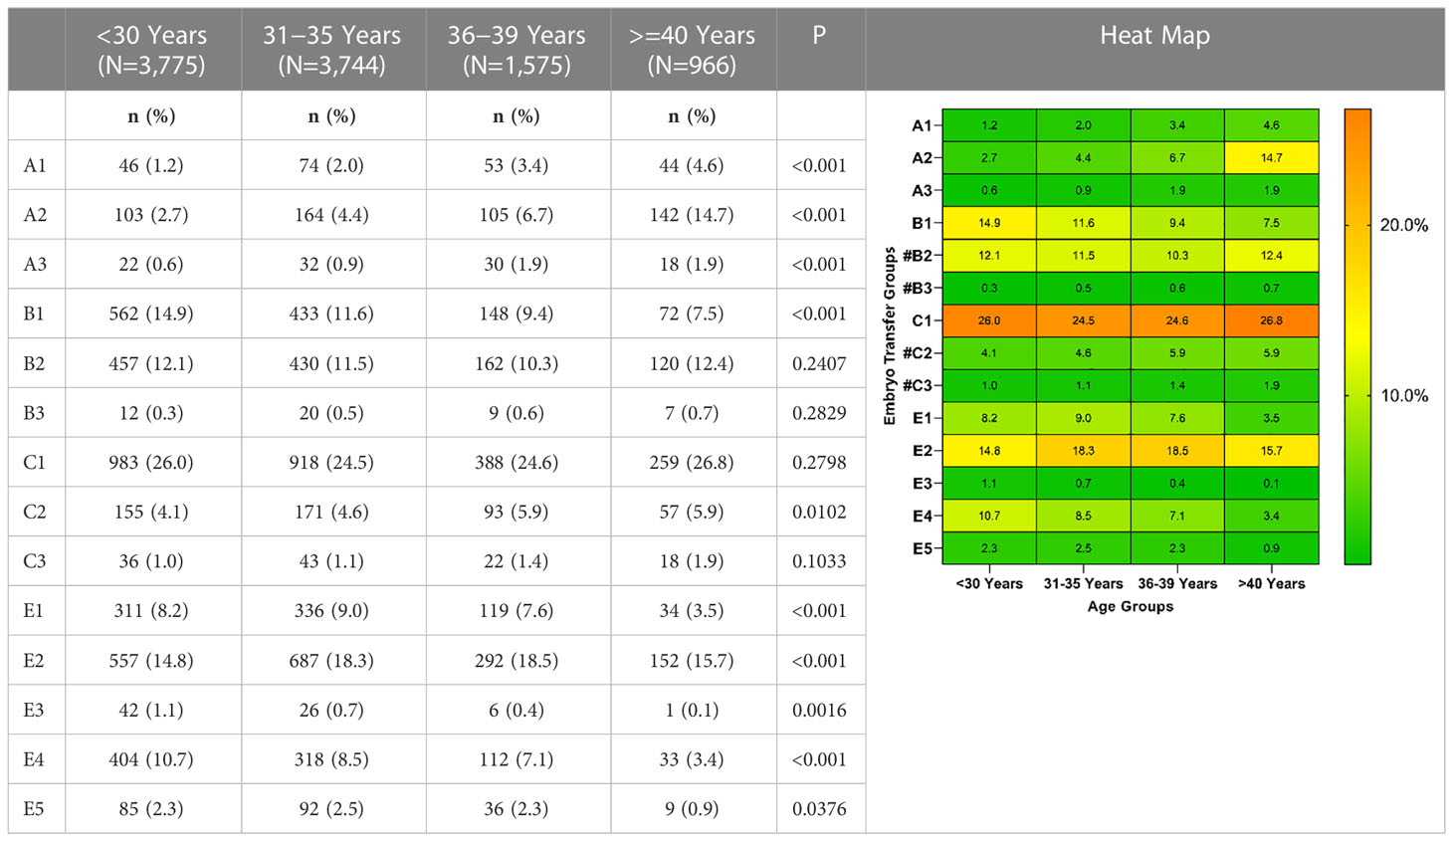Click the cell '687 (18.3)'

click(332, 661)
